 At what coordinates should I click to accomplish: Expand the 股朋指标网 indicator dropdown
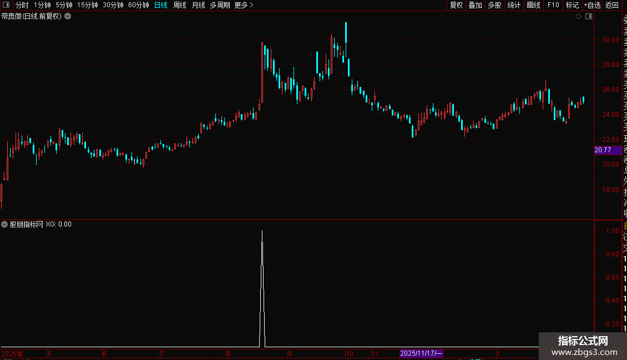click(x=4, y=224)
